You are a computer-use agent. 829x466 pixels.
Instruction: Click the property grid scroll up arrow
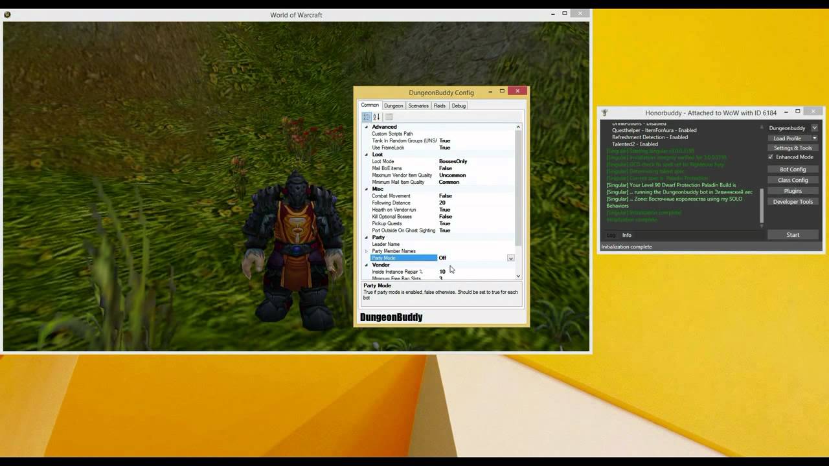pos(518,128)
